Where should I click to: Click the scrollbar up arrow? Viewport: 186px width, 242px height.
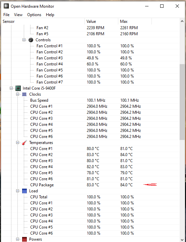coord(182,21)
